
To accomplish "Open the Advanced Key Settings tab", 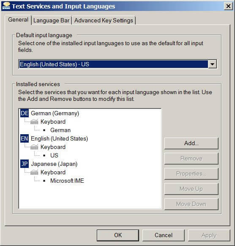I will (x=104, y=21).
